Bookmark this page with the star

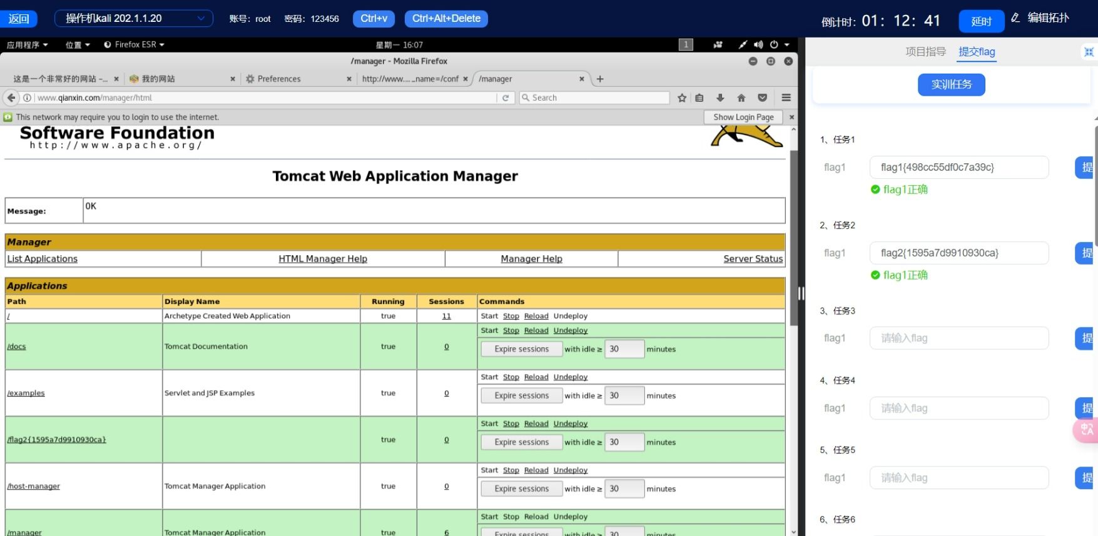682,98
